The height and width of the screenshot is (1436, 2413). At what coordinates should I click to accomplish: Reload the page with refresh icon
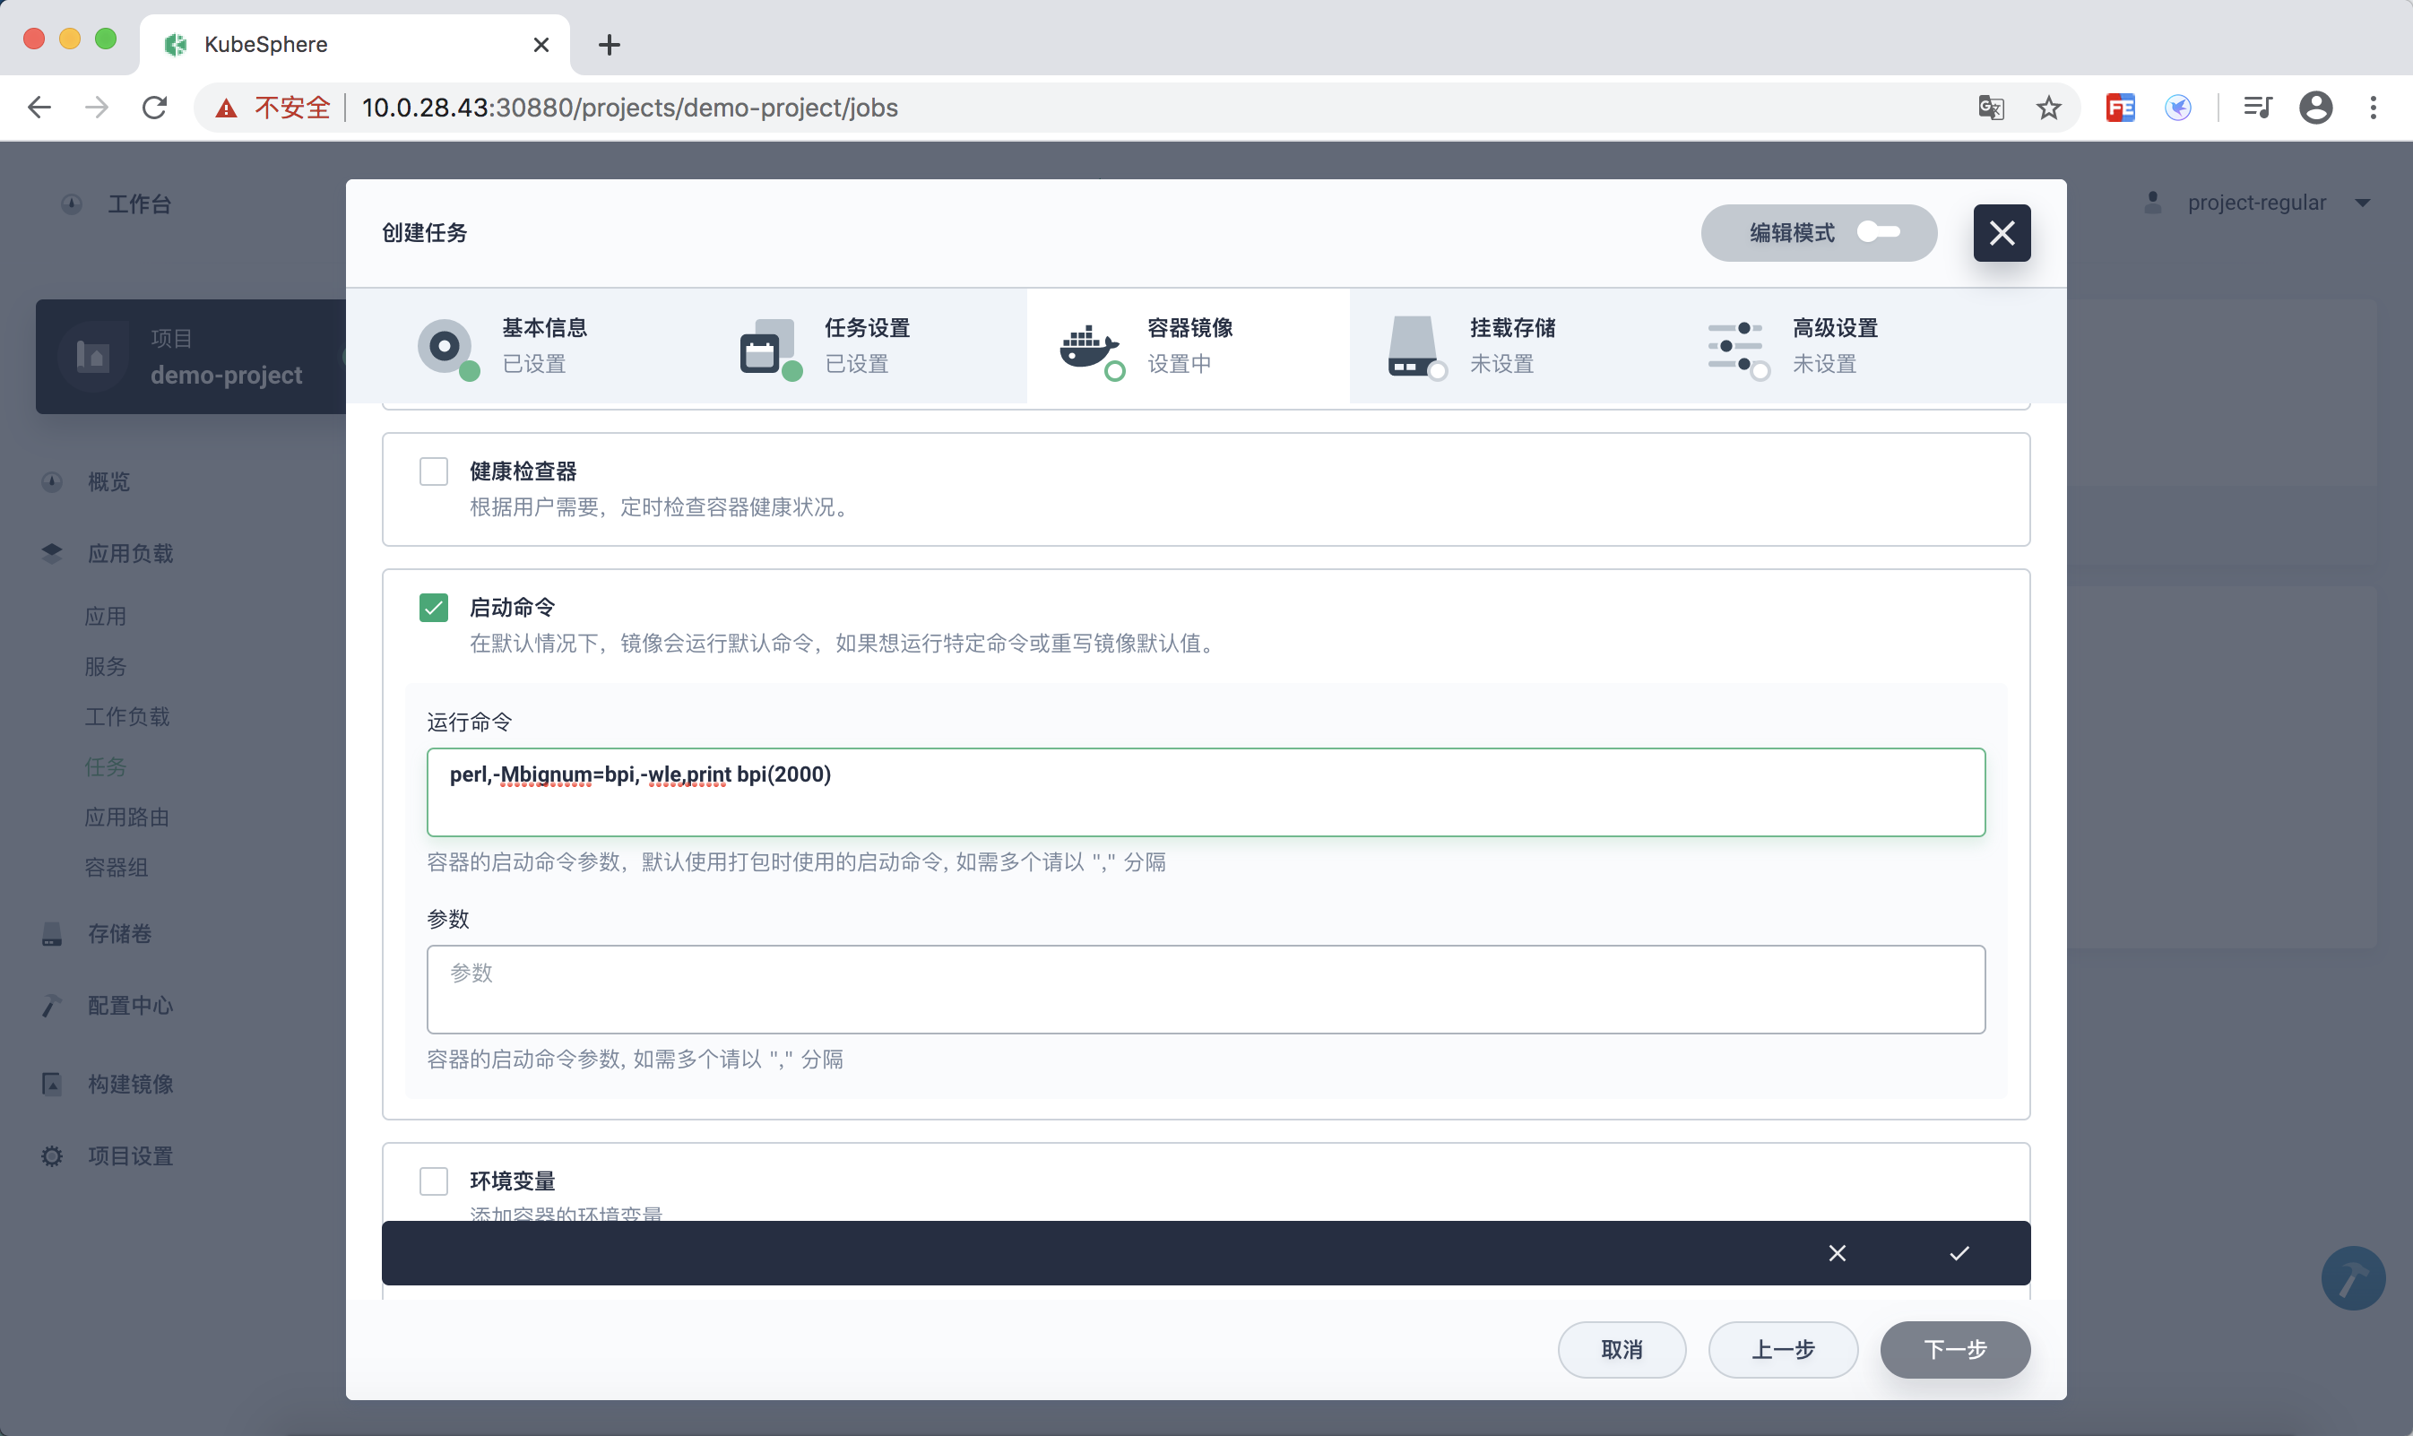pyautogui.click(x=155, y=108)
